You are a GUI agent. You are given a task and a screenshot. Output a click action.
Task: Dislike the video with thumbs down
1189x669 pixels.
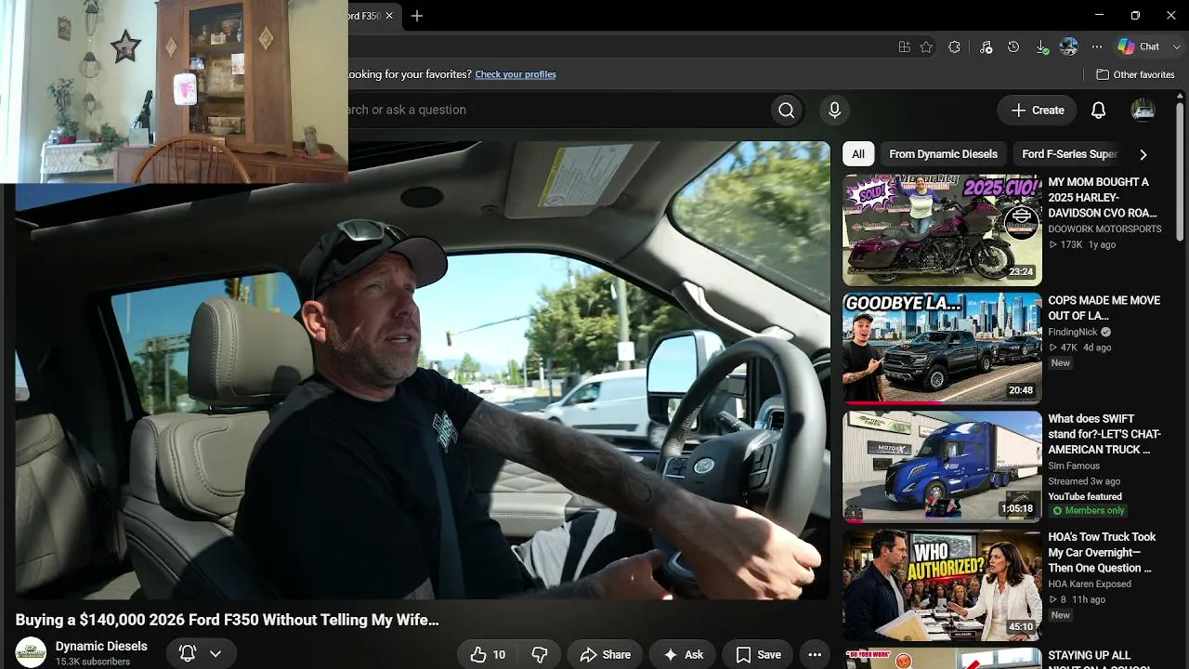539,654
